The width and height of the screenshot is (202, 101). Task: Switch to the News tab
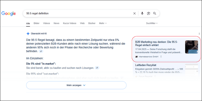pyautogui.click(x=56, y=23)
